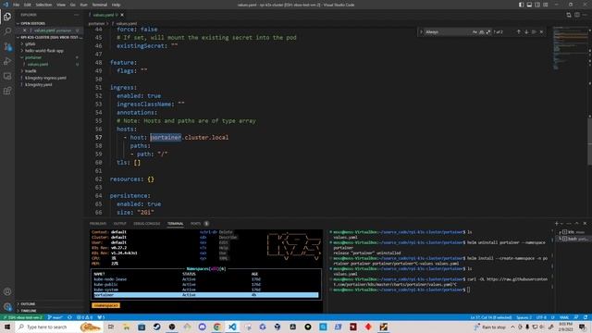
Task: Click the Split Editor icon
Action: pyautogui.click(x=577, y=15)
